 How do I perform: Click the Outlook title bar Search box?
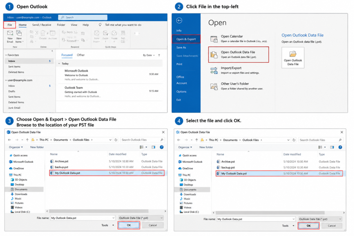[83, 17]
